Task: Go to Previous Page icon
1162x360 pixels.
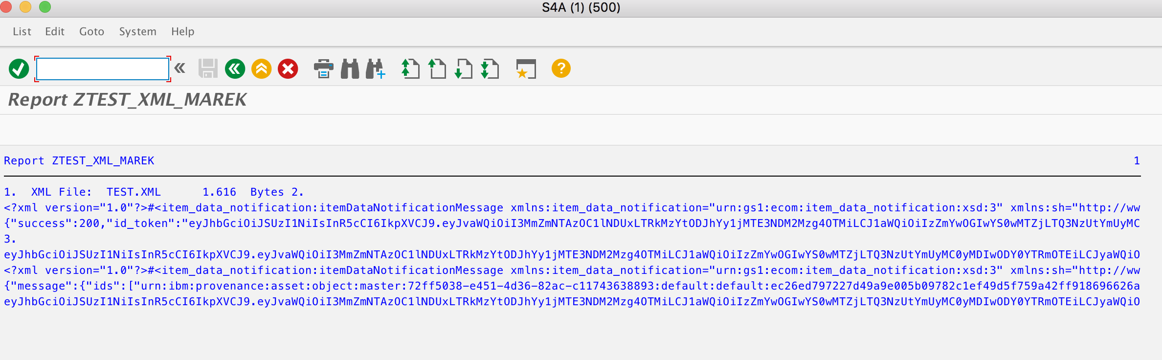Action: (x=437, y=69)
